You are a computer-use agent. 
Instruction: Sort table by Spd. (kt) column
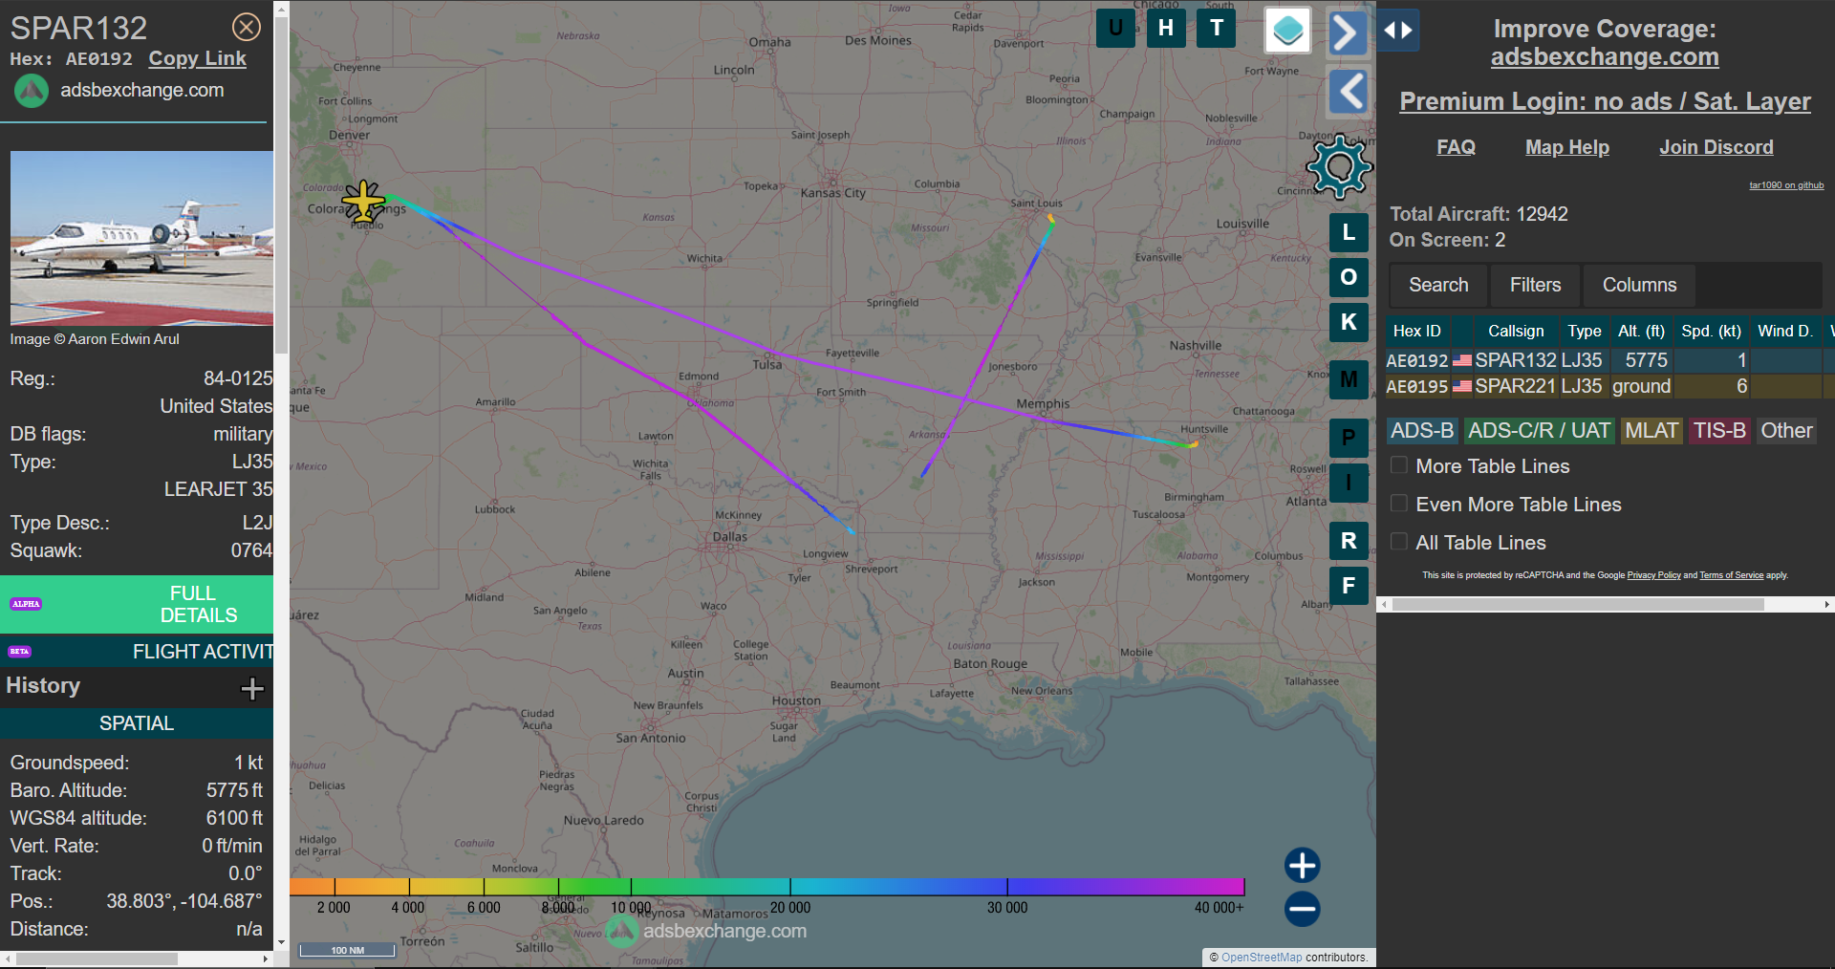point(1711,331)
